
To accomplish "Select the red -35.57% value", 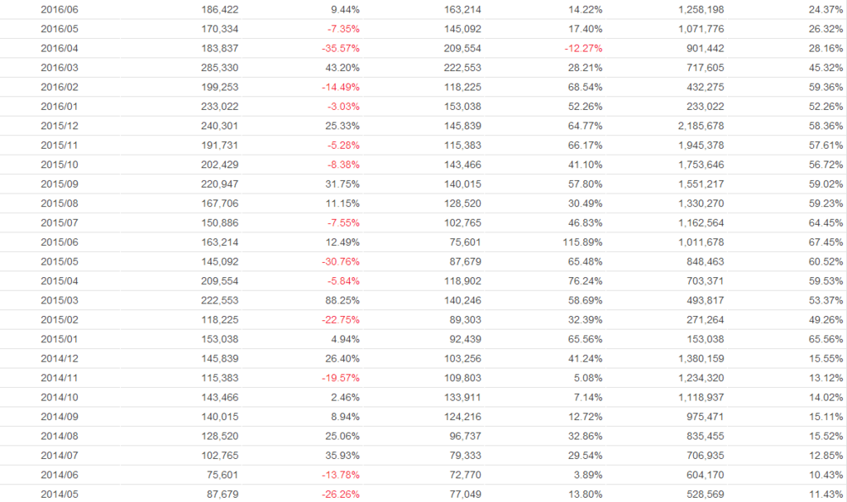I will (x=341, y=48).
